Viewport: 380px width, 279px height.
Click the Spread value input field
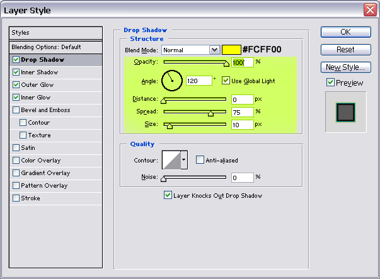coord(241,112)
